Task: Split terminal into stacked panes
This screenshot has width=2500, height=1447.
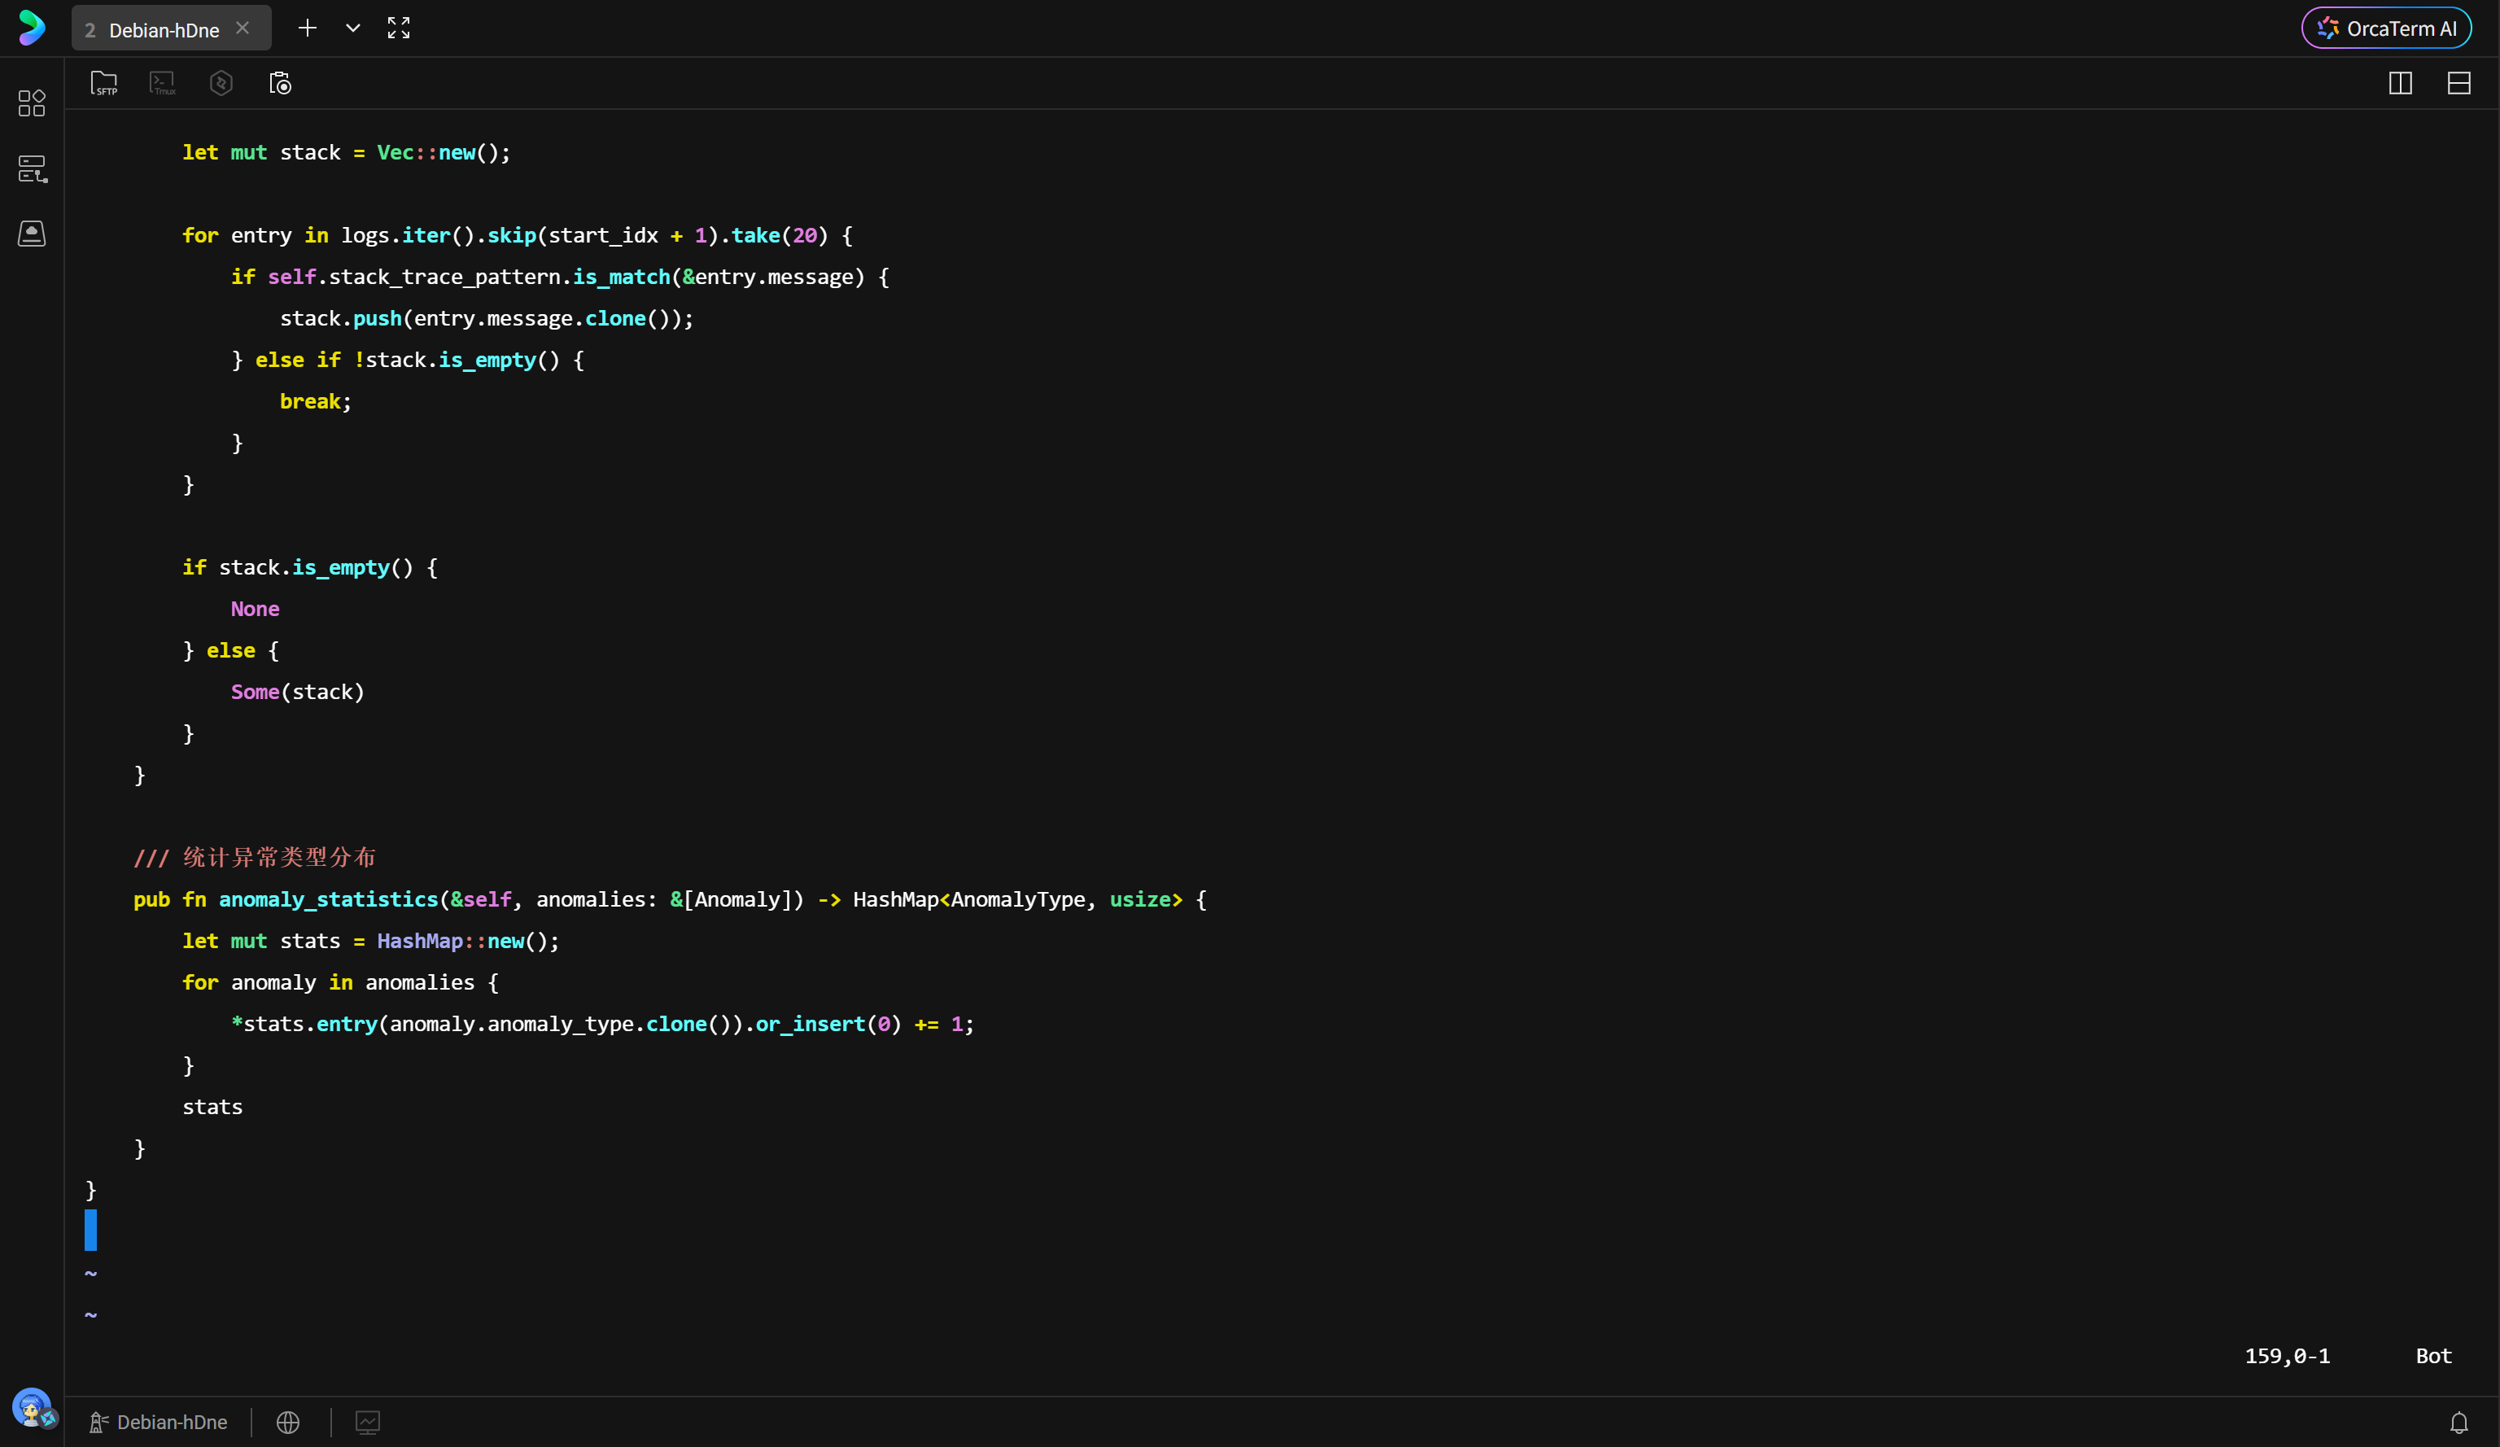Action: (2458, 83)
